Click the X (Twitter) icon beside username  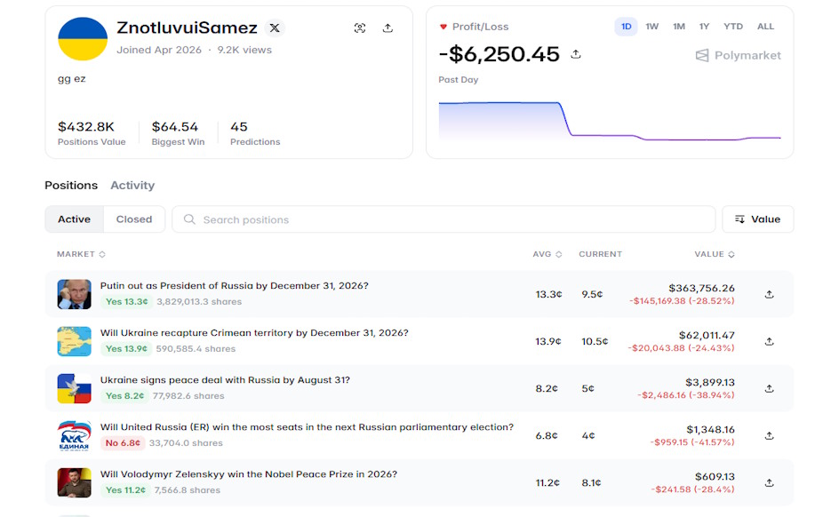[x=275, y=28]
